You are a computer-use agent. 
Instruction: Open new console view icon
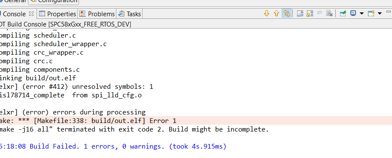[x=371, y=13]
